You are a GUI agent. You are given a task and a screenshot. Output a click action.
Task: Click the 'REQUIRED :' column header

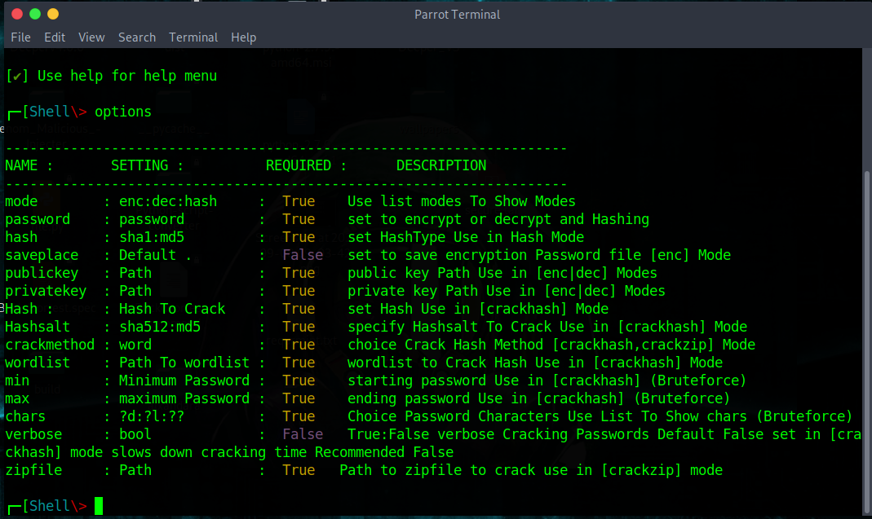306,165
